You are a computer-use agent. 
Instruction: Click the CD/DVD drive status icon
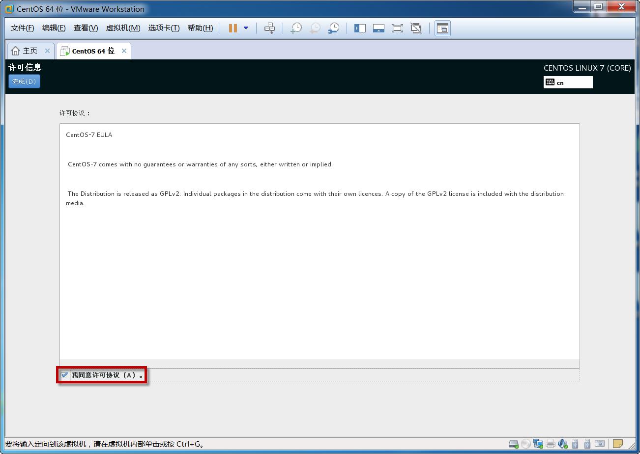click(x=525, y=444)
